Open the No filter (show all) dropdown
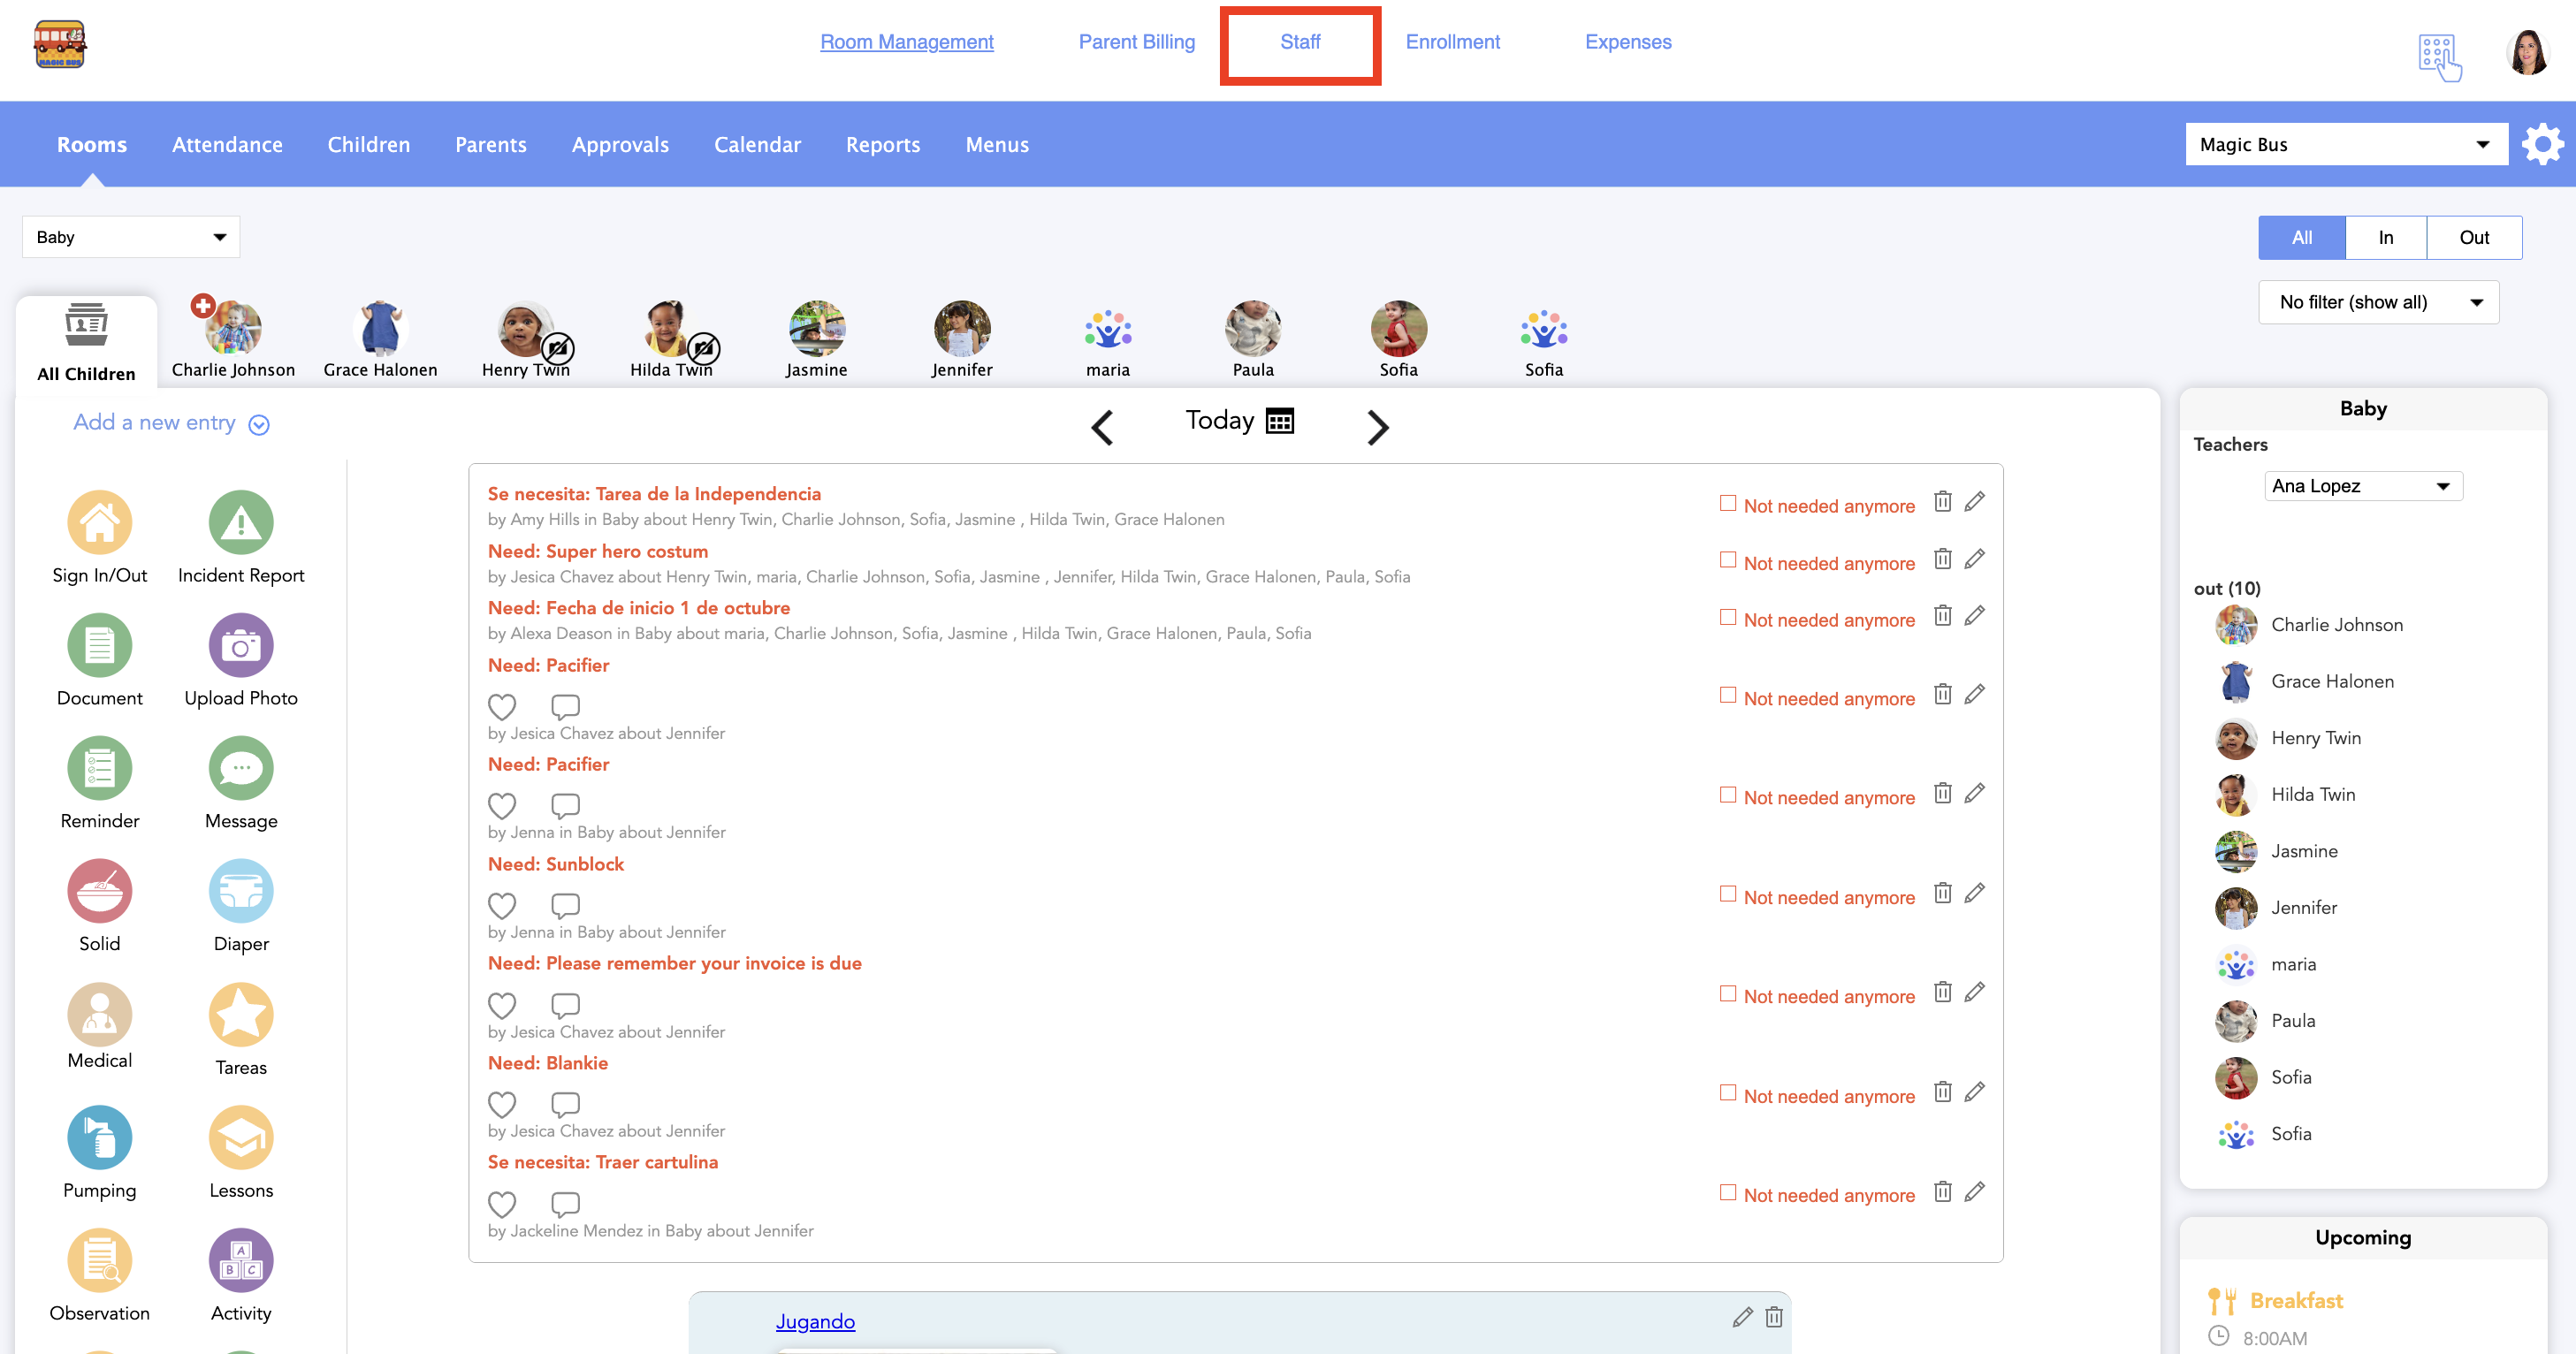This screenshot has height=1354, width=2576. point(2378,302)
